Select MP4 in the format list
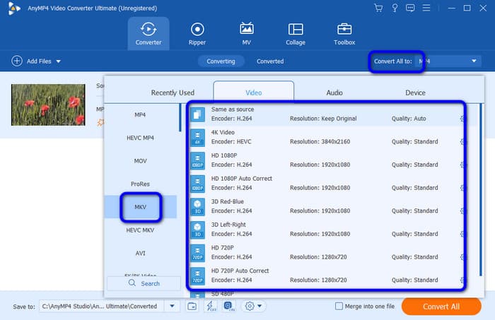Screen dimensions: 495x320 (x=140, y=114)
